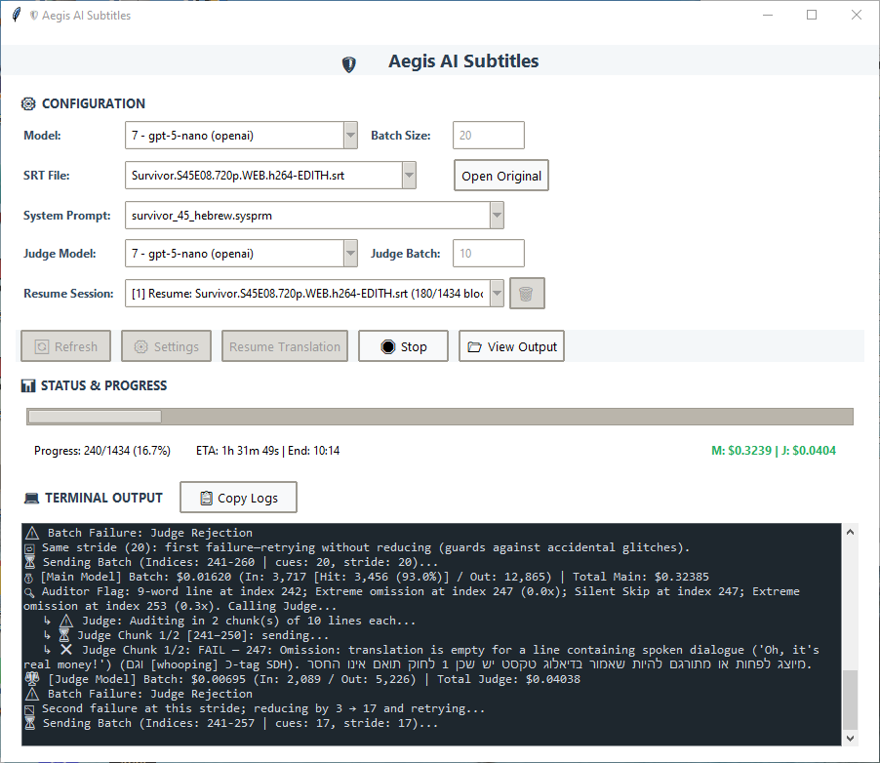Expand the Model dropdown
The height and width of the screenshot is (763, 880).
(351, 136)
